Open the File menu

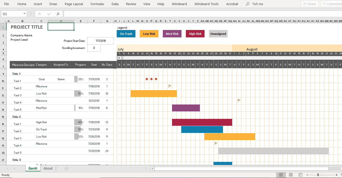point(6,4)
